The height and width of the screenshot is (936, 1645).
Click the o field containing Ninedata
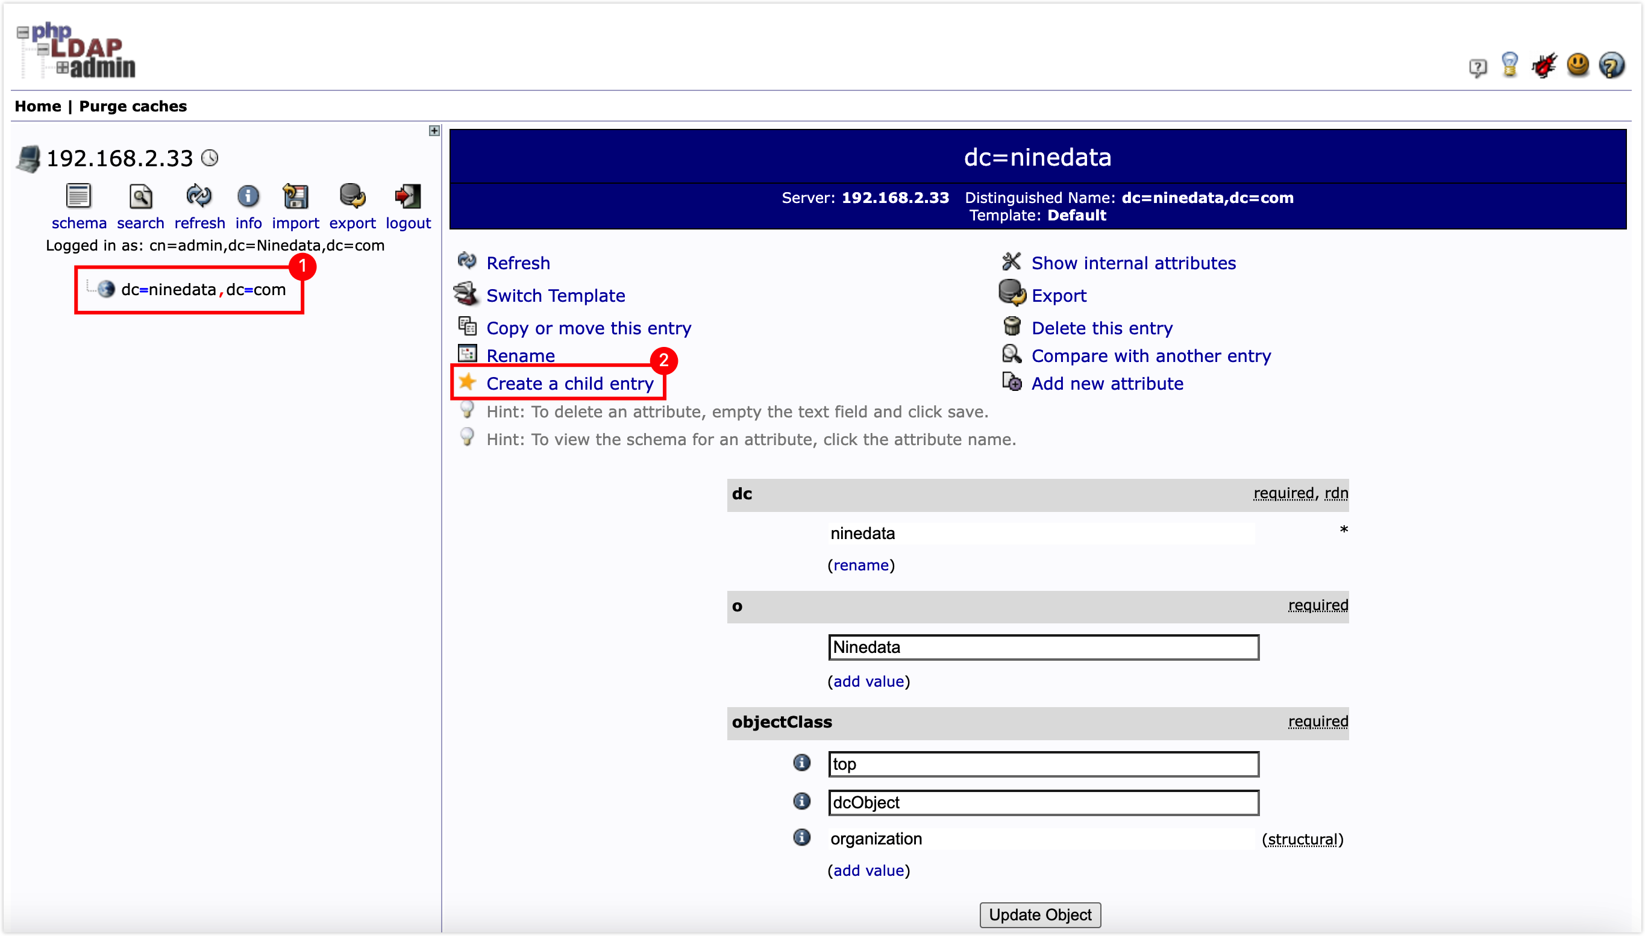coord(1043,647)
